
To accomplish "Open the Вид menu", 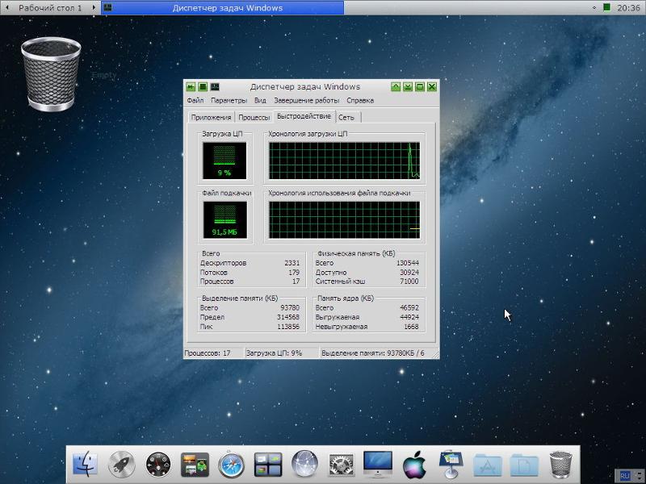I will coord(260,100).
